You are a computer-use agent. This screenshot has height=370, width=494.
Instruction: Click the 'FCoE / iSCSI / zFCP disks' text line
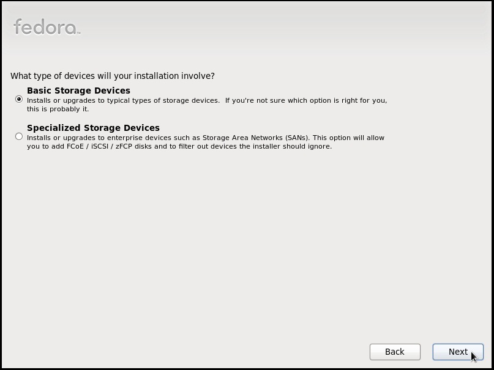coord(179,146)
